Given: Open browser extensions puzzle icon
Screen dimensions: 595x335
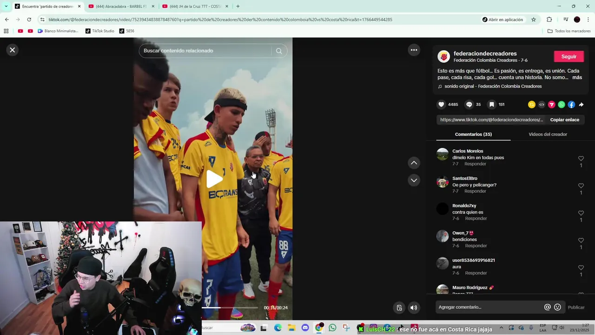Looking at the screenshot, I should pos(549,20).
